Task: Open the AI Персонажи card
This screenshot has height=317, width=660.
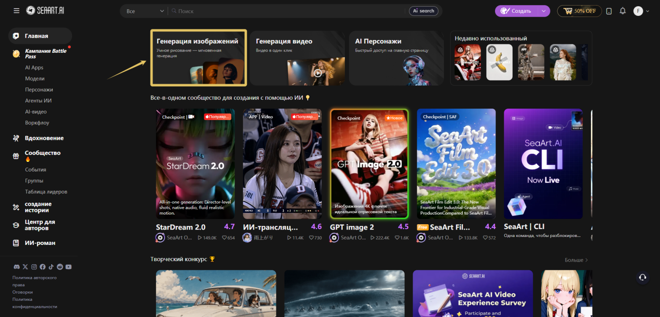Action: tap(396, 58)
